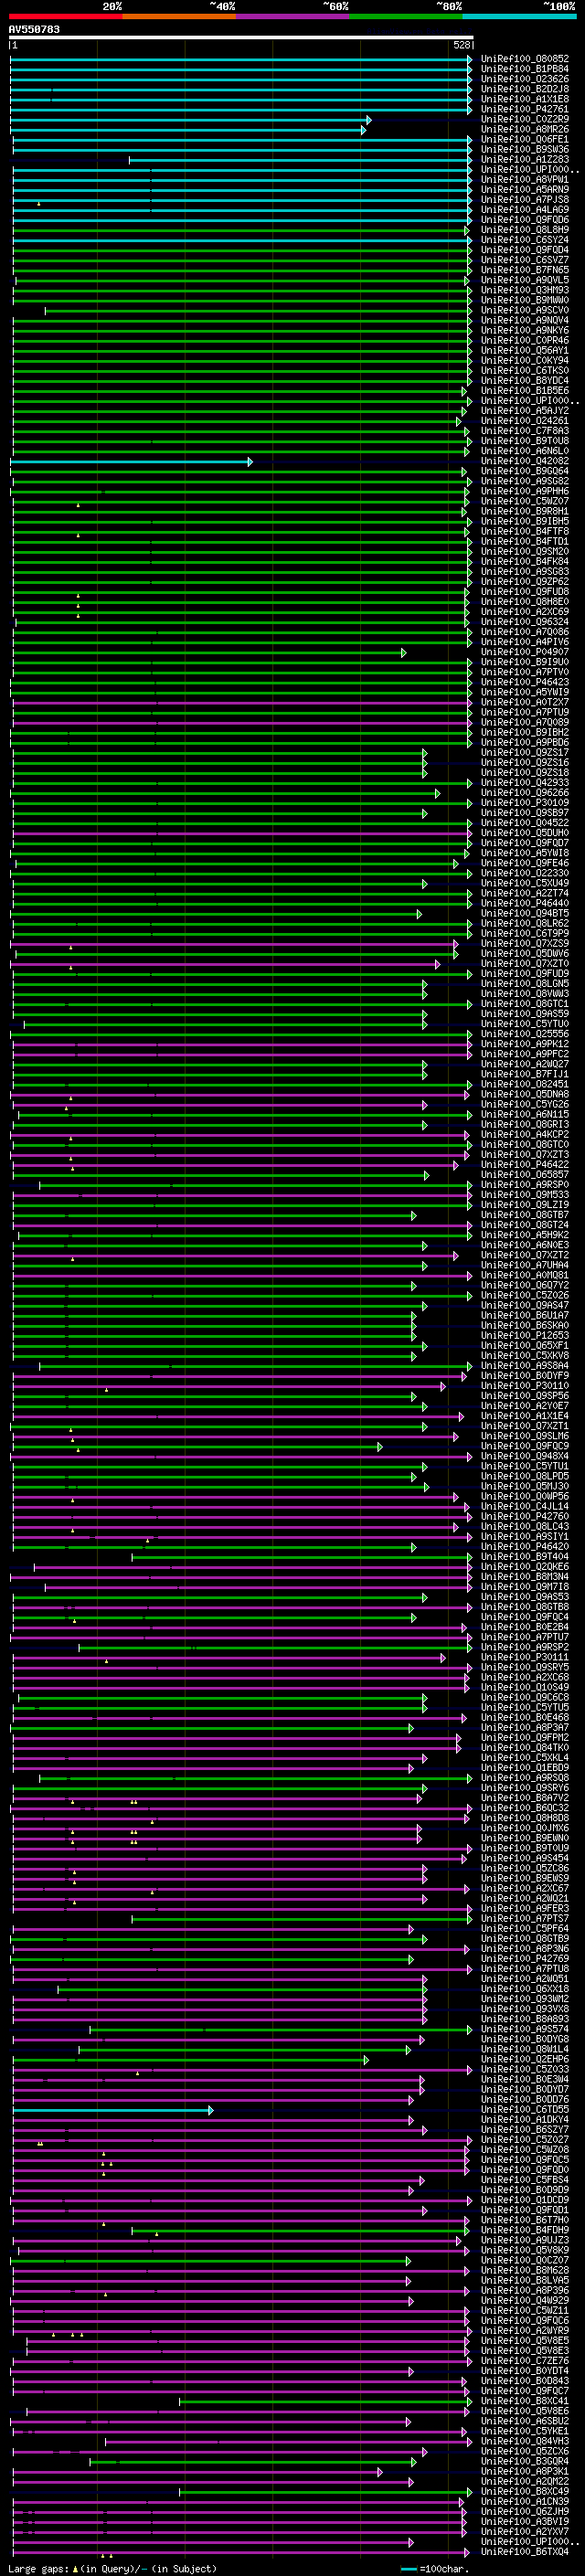Select the UniRef100_A8MR26 label
The height and width of the screenshot is (2576, 585).
pos(525,129)
